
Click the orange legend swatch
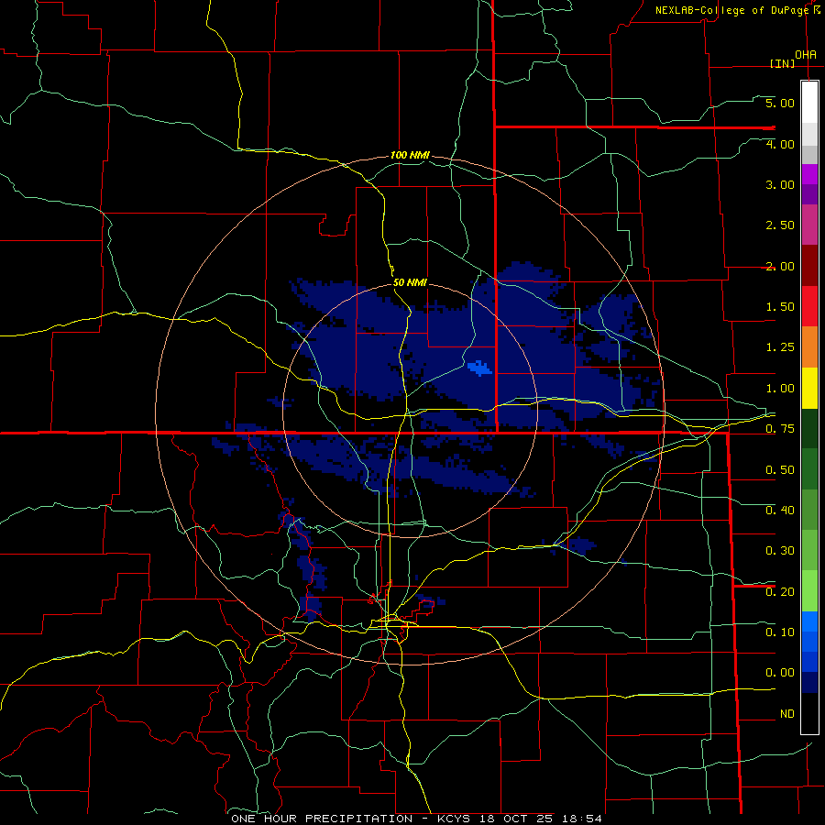point(809,347)
